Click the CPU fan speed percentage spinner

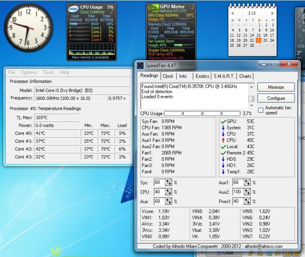169,192
